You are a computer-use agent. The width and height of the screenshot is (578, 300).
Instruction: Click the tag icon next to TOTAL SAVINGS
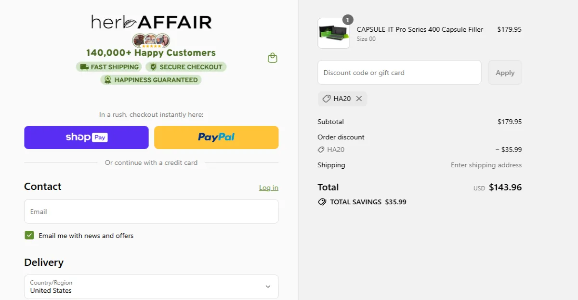point(322,202)
